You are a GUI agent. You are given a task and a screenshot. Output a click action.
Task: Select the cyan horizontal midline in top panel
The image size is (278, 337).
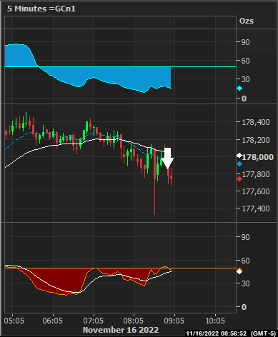[x=120, y=67]
